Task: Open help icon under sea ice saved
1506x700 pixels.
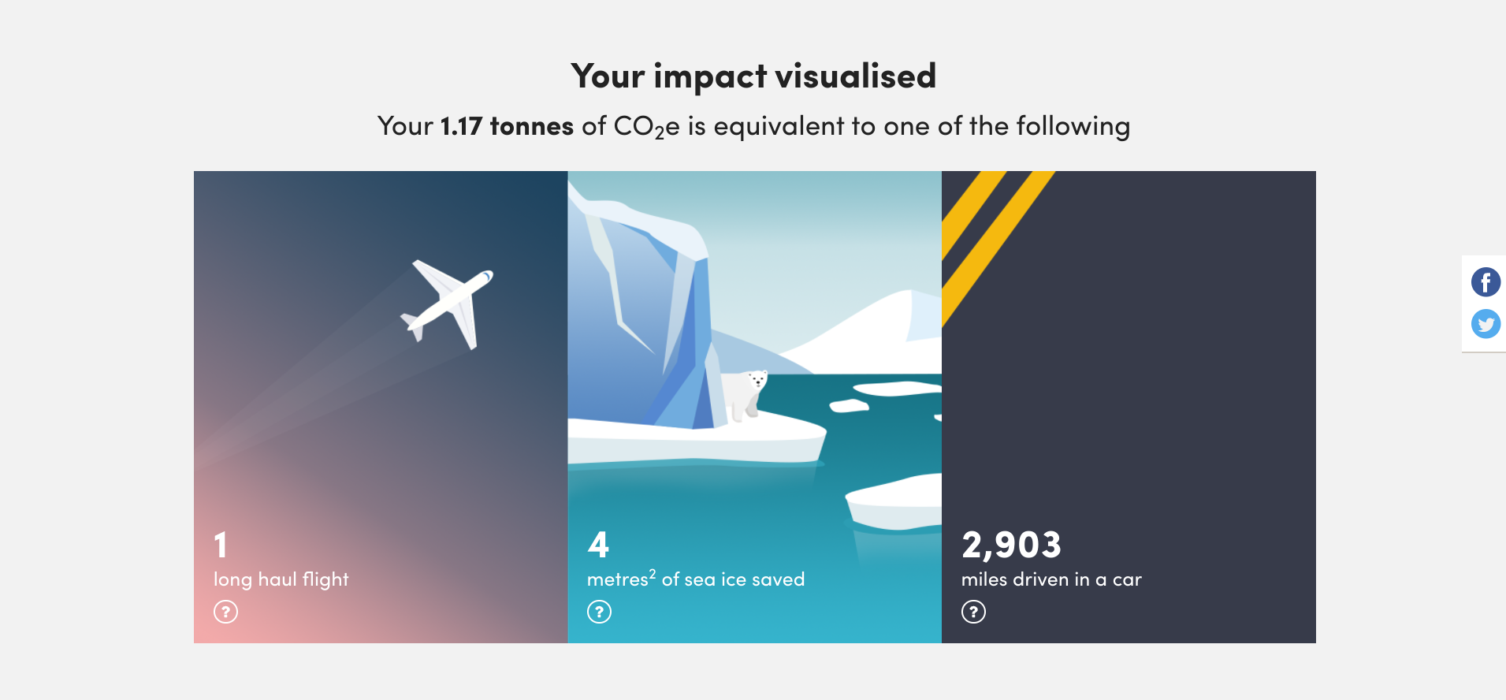Action: click(599, 612)
